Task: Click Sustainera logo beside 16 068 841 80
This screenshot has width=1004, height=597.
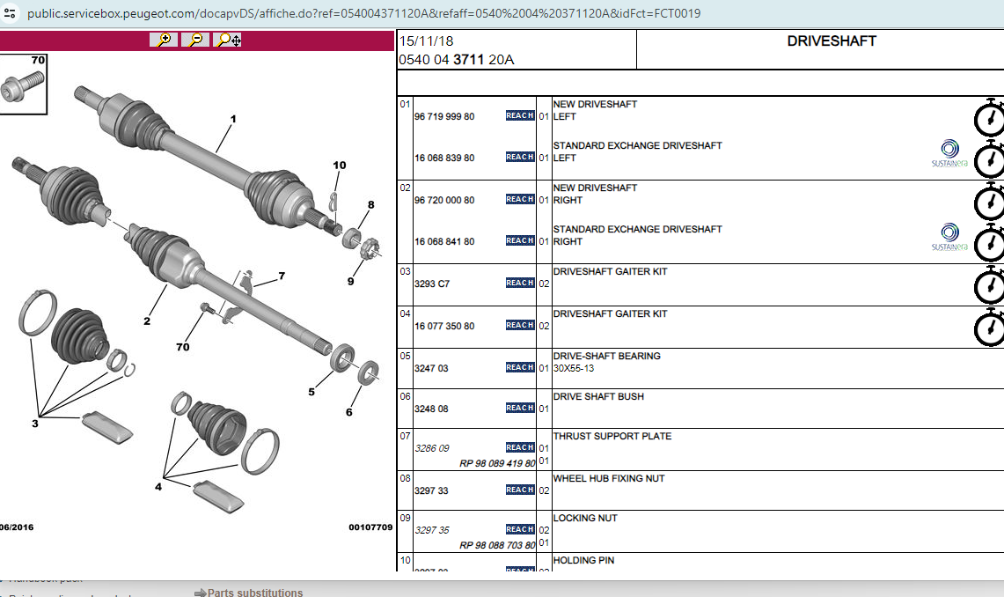Action: coord(949,237)
